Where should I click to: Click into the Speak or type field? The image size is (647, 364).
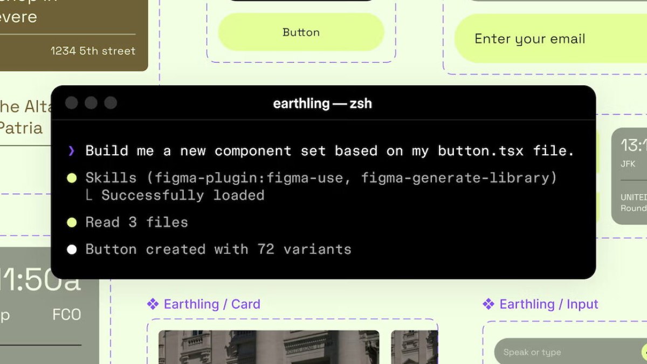(x=570, y=352)
